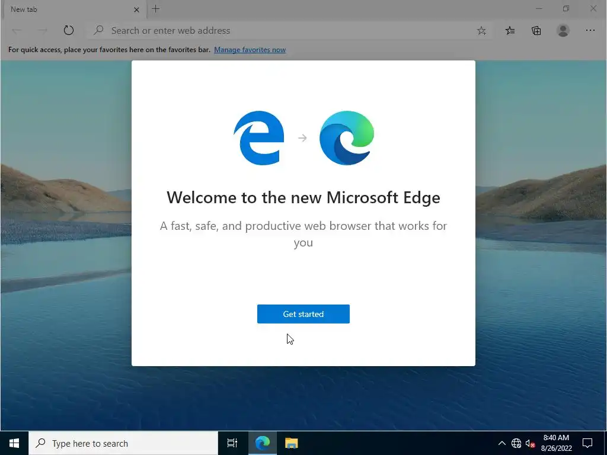The width and height of the screenshot is (607, 455).
Task: Open Task View in taskbar
Action: point(232,443)
